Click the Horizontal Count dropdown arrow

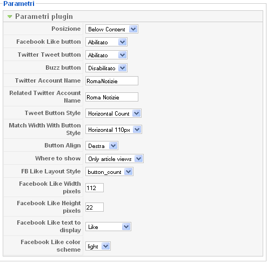pyautogui.click(x=136, y=113)
